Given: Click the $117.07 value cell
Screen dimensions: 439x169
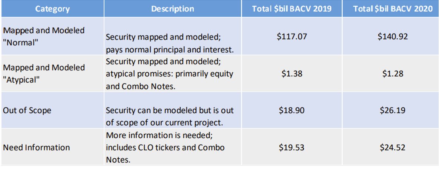Looking at the screenshot, I should 292,37.
